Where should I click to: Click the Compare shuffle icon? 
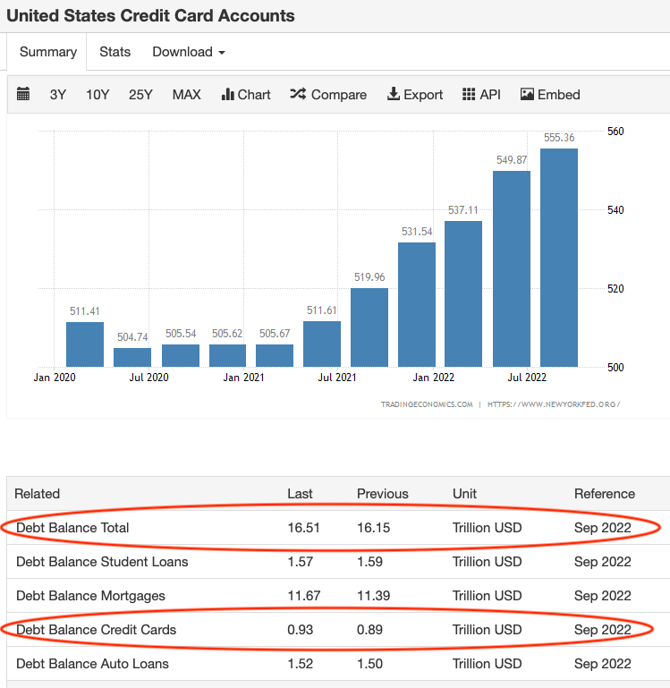[x=298, y=94]
